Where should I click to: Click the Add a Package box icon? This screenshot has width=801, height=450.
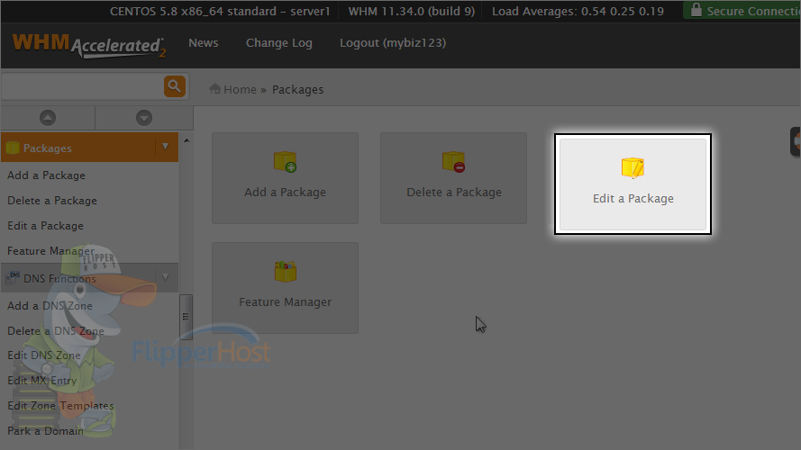pos(285,162)
